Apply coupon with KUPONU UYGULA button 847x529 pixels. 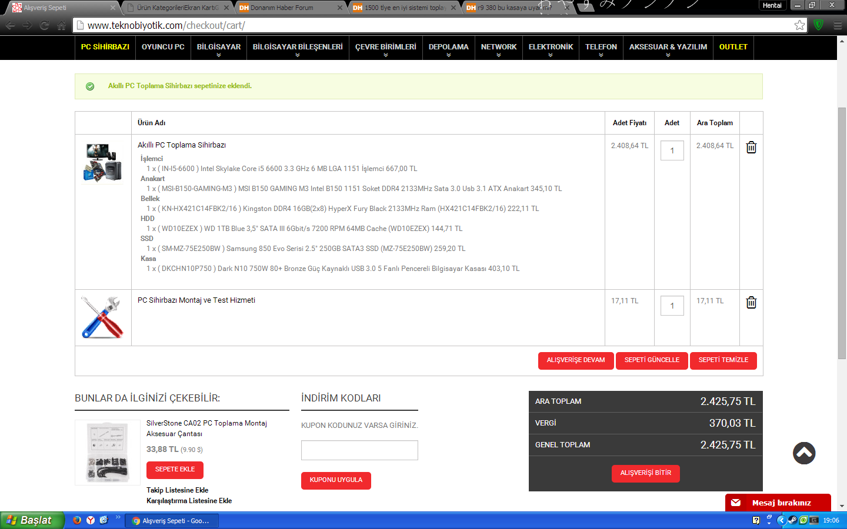336,480
